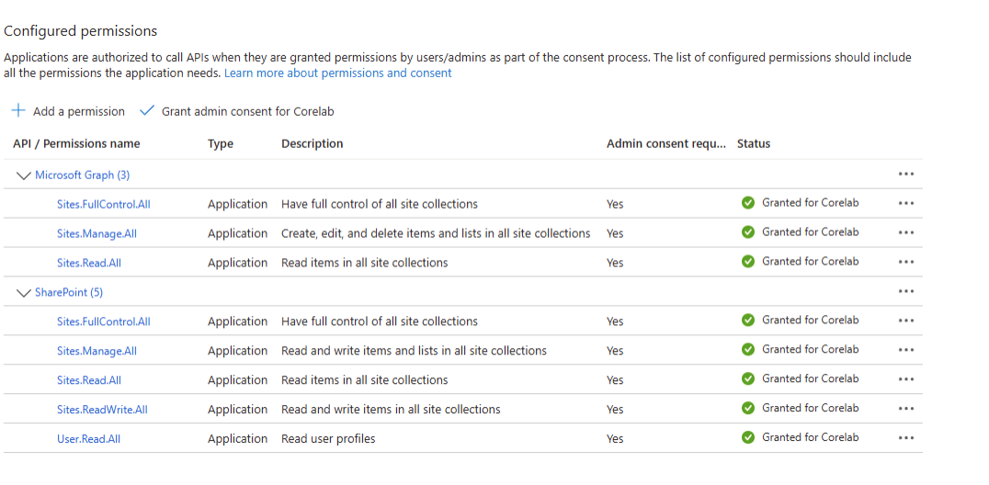Open Learn more about permissions and consent

[337, 73]
